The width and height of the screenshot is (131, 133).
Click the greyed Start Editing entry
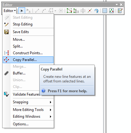point(28,17)
